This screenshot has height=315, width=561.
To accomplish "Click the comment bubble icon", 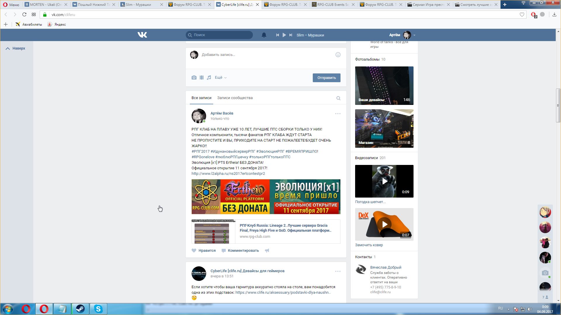I will tap(224, 251).
